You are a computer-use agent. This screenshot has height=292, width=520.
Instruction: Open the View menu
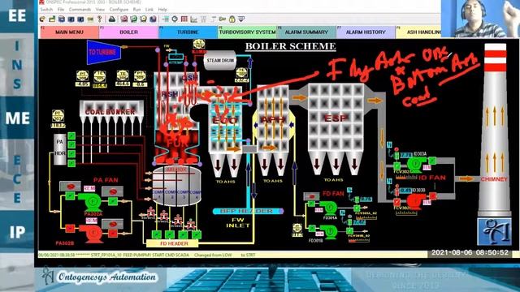point(100,10)
